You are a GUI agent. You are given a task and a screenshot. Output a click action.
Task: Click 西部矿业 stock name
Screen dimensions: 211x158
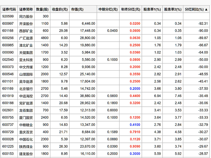pos(26,31)
